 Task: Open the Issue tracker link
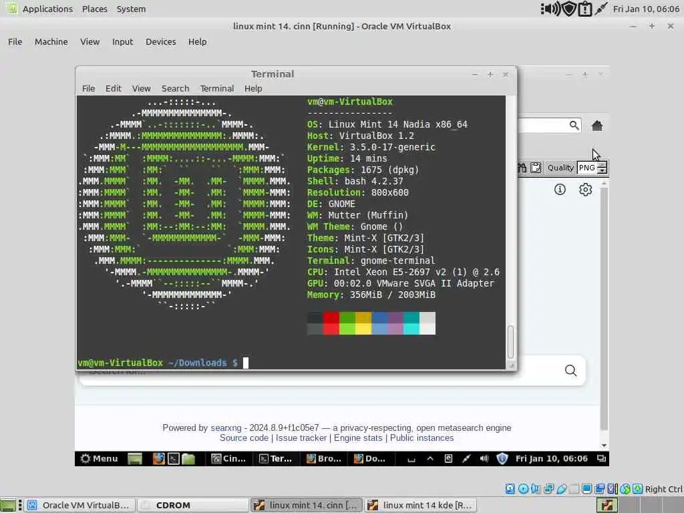point(301,438)
